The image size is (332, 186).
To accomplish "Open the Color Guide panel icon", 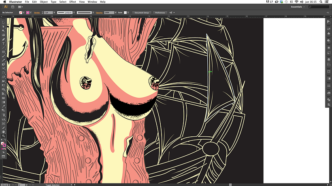I will pos(329,22).
